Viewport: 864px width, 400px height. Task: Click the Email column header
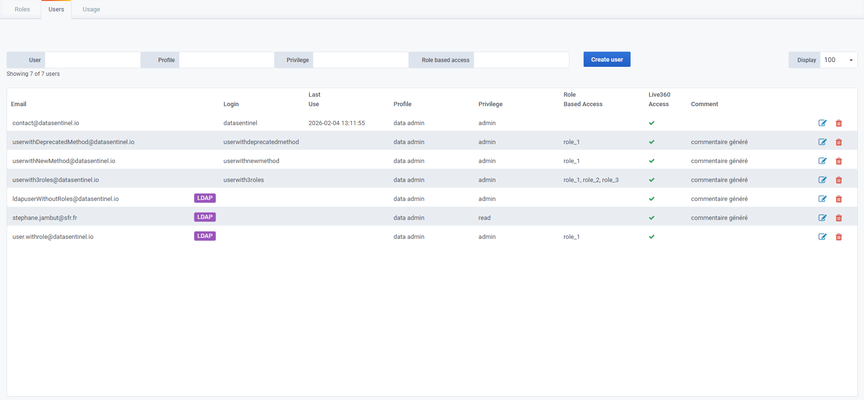click(19, 104)
